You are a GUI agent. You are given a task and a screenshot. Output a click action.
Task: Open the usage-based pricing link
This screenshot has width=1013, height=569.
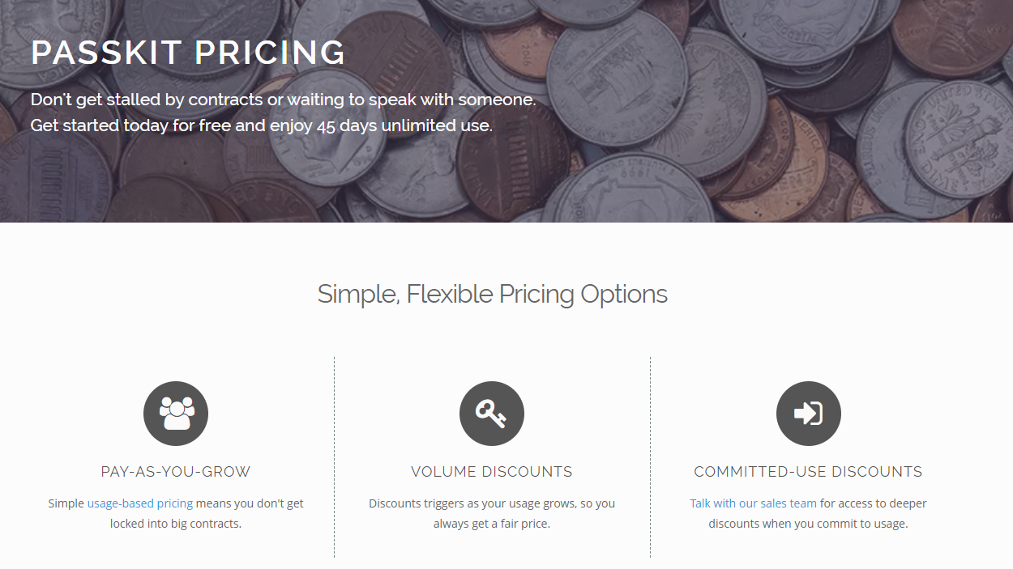tap(140, 503)
